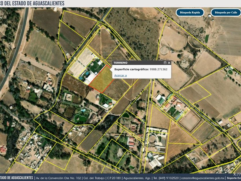Close the TERRENO popup

click(x=169, y=63)
